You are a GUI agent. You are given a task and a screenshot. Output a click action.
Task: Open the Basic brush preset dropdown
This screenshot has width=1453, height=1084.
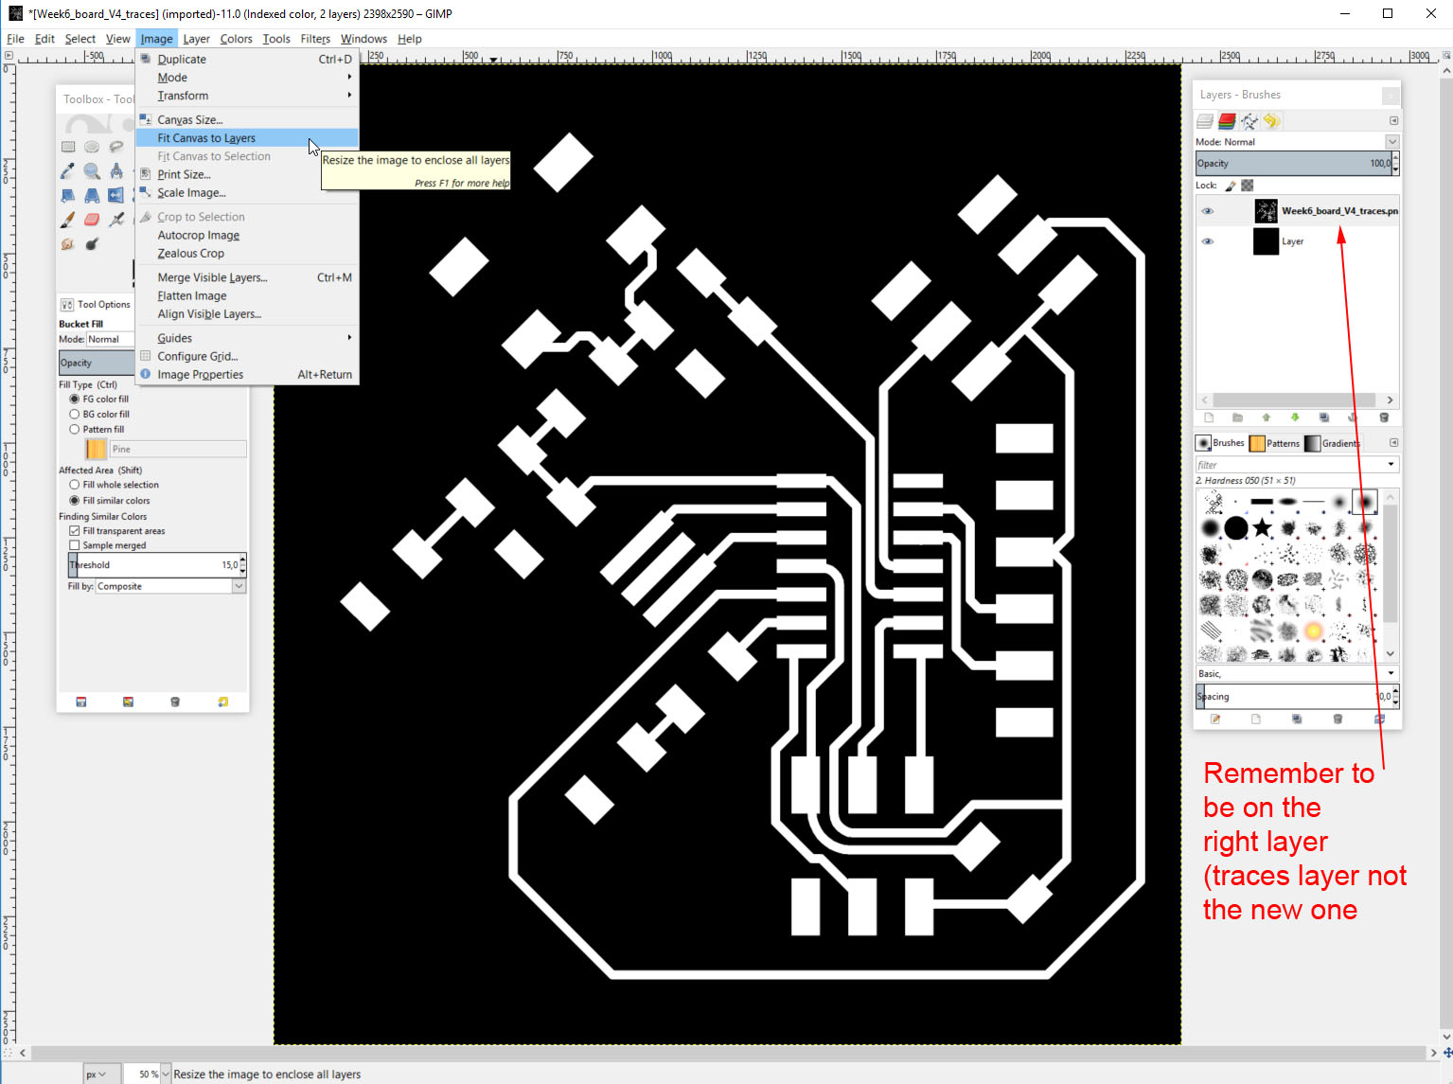(1391, 673)
